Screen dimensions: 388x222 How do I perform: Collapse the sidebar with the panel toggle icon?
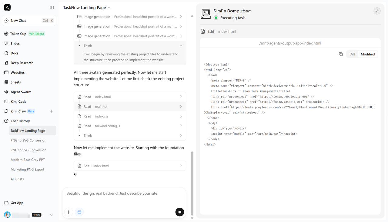(52, 8)
